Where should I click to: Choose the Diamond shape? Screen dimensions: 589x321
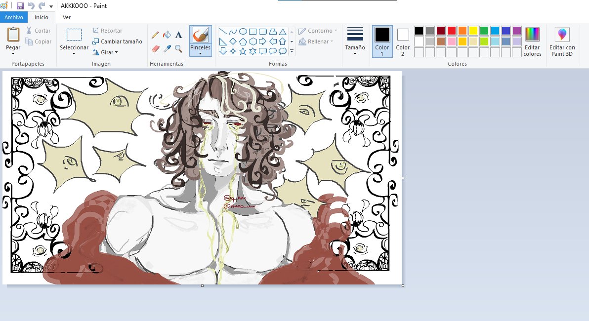click(x=233, y=41)
